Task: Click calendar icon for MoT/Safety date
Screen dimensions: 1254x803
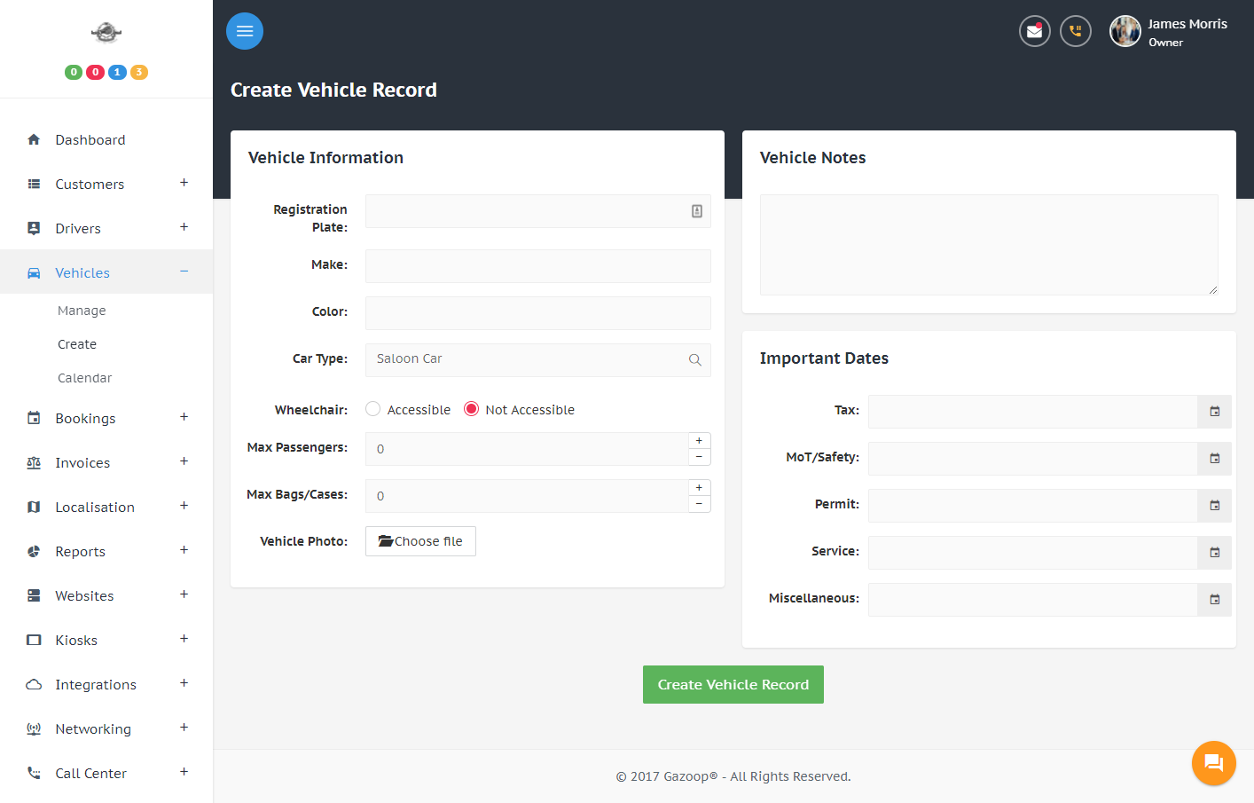Action: coord(1214,459)
